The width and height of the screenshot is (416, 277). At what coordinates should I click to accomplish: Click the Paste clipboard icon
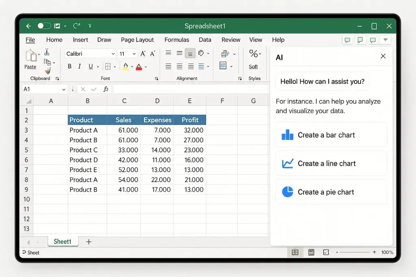coord(30,57)
